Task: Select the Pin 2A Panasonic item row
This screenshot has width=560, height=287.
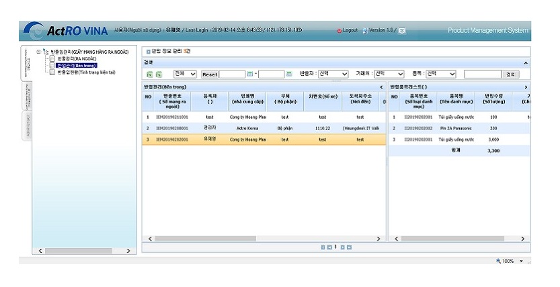Action: tap(459, 128)
